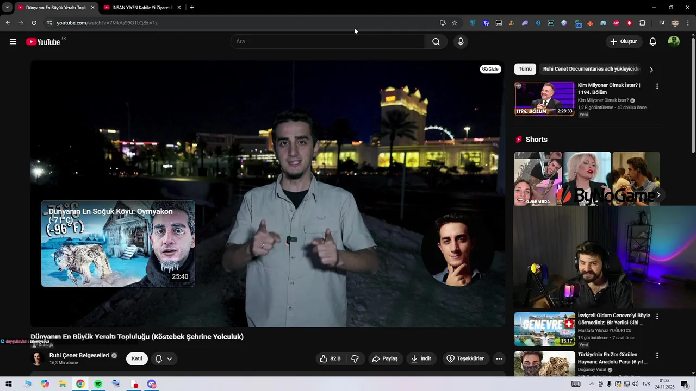Viewport: 696px width, 391px height.
Task: Open the account avatar menu
Action: (674, 42)
